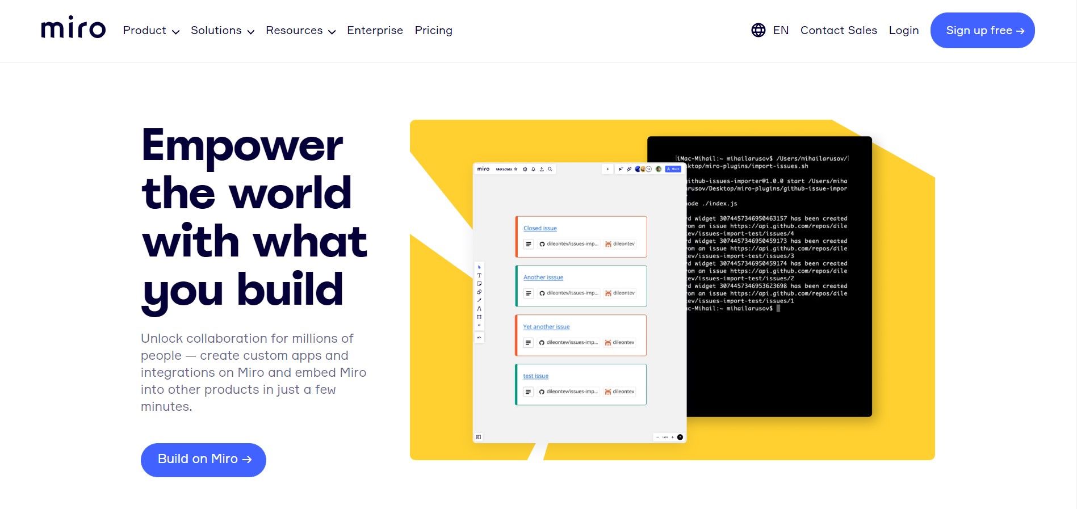Click the star icon next to Metadata

(516, 169)
